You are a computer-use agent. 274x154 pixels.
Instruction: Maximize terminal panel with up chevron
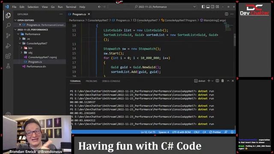click(x=228, y=81)
